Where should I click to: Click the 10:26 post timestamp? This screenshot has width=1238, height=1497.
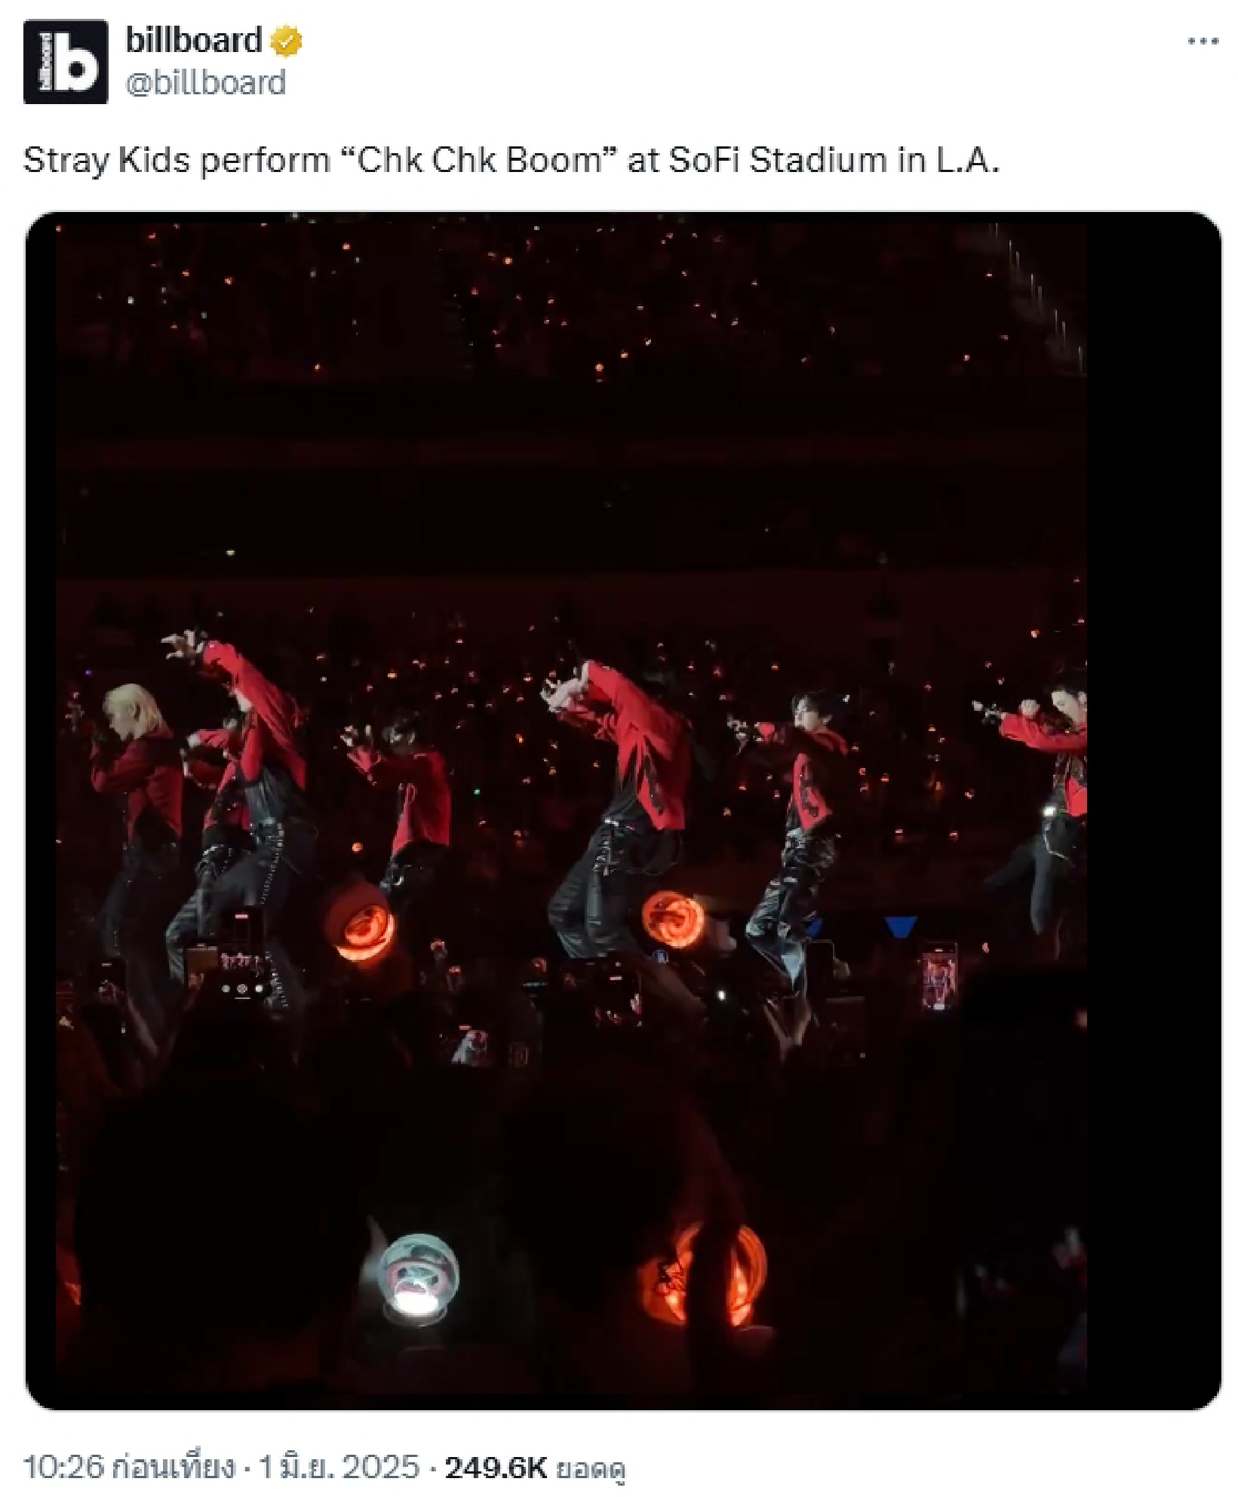[63, 1467]
